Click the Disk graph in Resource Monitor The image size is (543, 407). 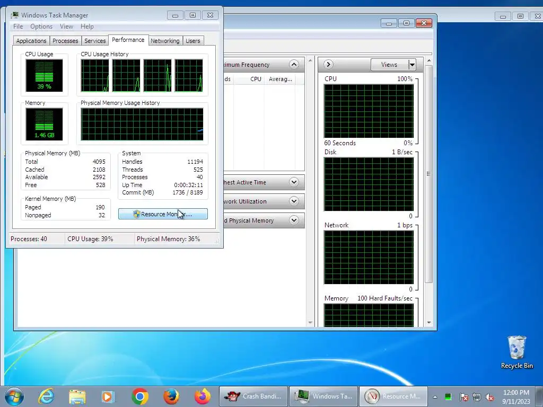tap(369, 184)
